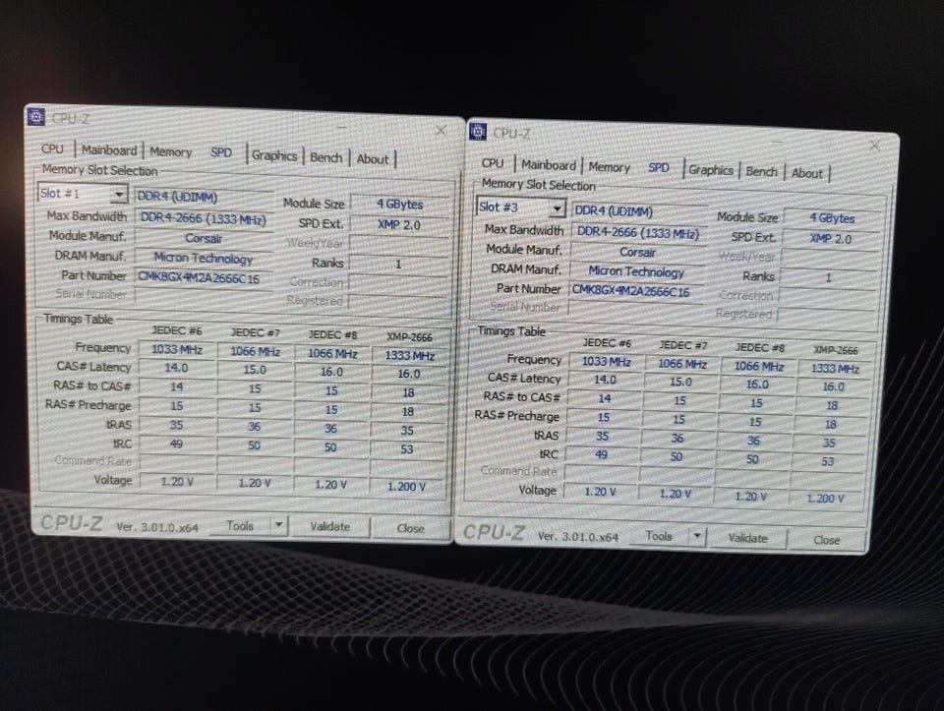This screenshot has width=944, height=711.
Task: Click the Tools button in left window
Action: 240,525
